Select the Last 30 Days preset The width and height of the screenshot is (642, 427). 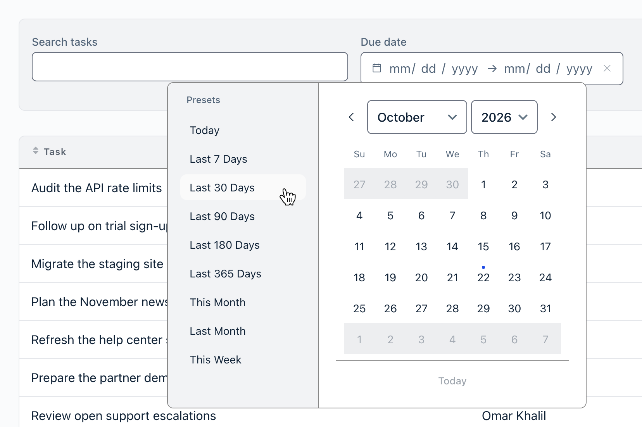click(x=243, y=188)
